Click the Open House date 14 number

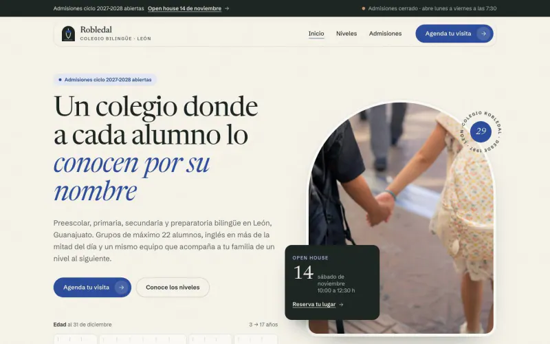[303, 272]
